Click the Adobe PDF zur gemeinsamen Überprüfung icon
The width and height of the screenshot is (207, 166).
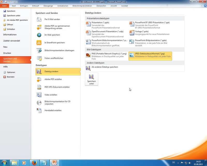tap(39, 27)
